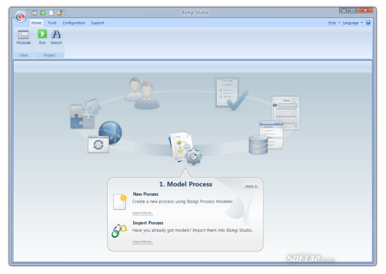Screen dimensions: 386x274
Task: Expand the Style dropdown
Action: tap(334, 23)
